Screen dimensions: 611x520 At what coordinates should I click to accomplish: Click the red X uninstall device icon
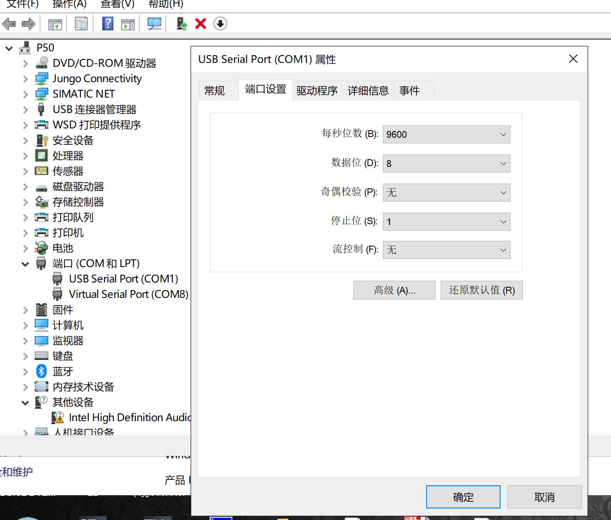200,24
